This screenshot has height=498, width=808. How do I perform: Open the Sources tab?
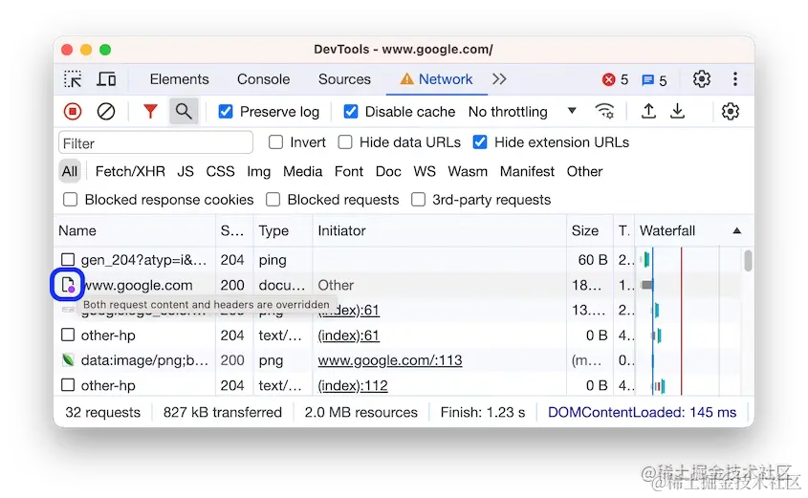click(x=344, y=79)
